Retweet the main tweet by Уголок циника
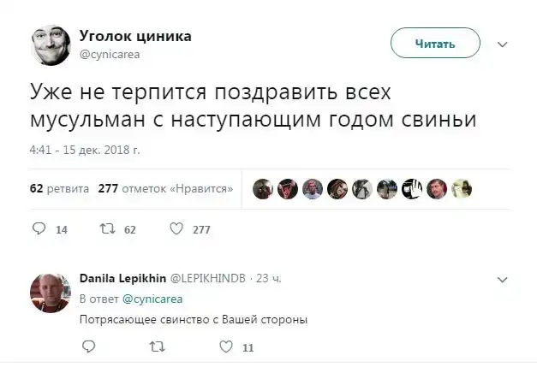Viewport: 537px width, 367px height. 107,228
